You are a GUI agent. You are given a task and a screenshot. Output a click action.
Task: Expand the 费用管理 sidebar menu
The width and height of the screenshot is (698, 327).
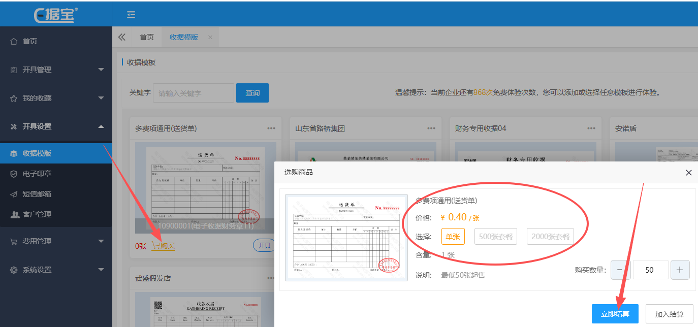56,241
